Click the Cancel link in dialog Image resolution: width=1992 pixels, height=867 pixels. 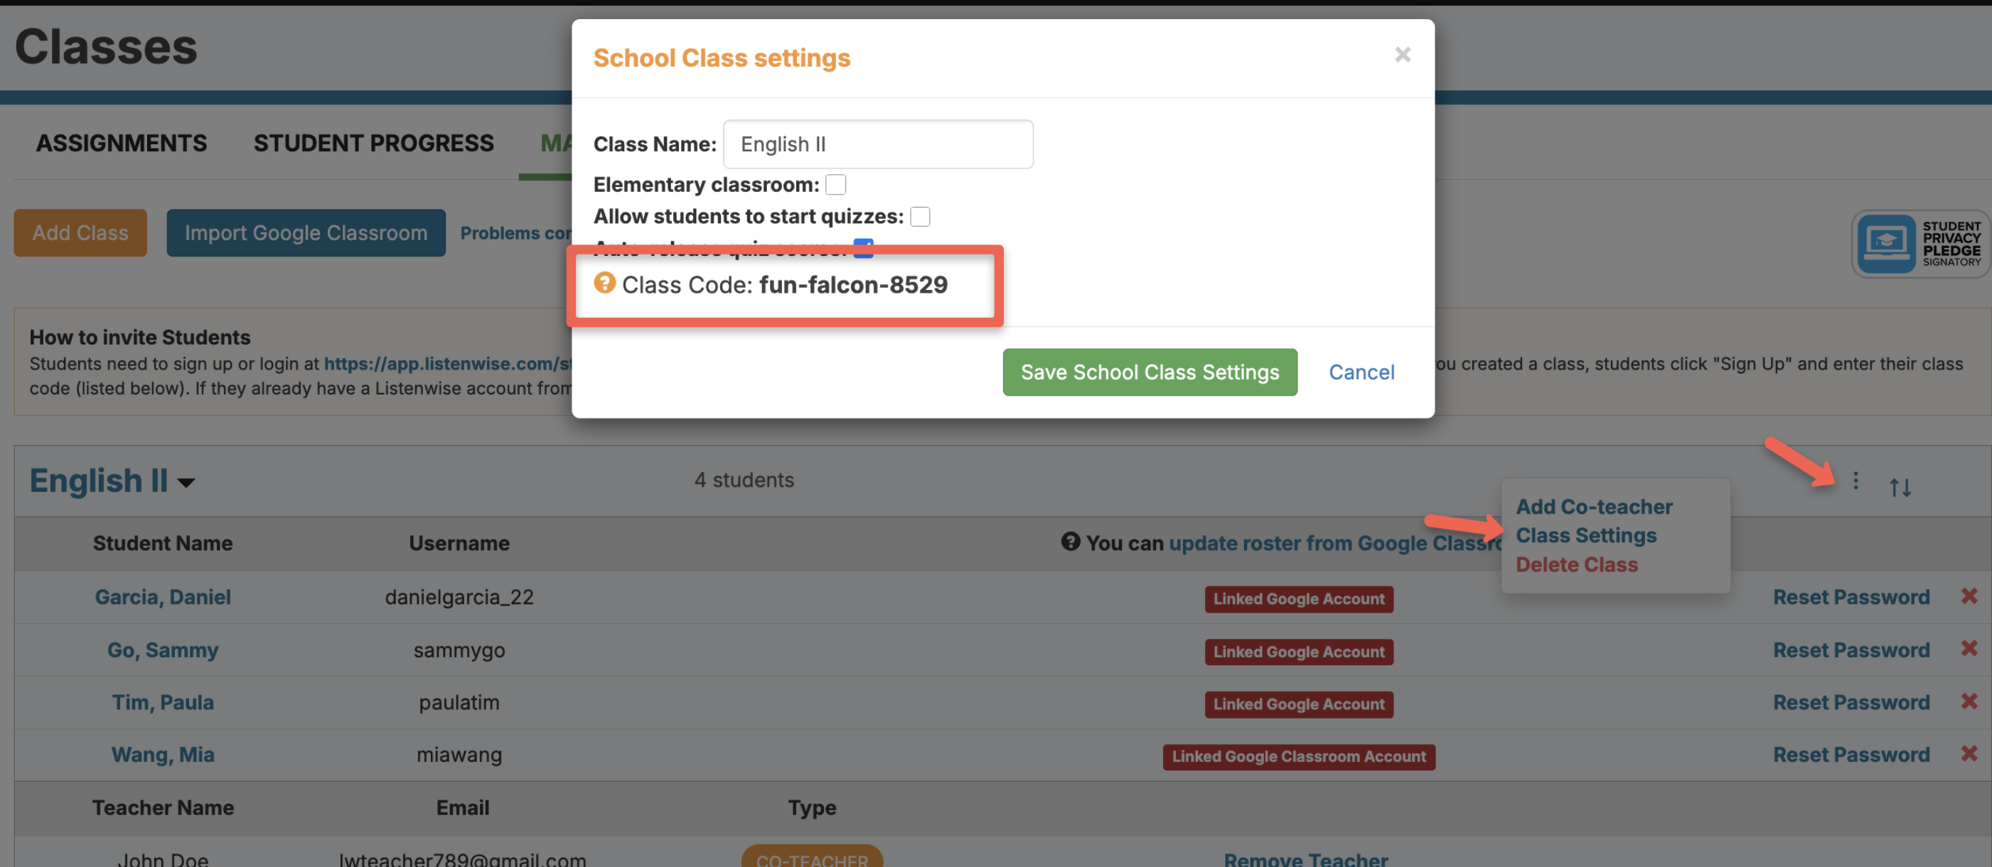point(1361,372)
